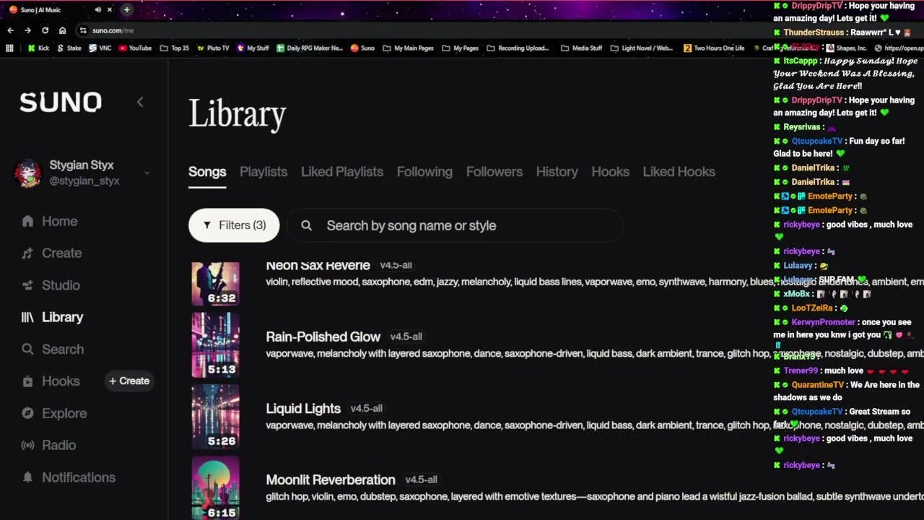Screen dimensions: 924x520
Task: Open the VNC bookmark
Action: (100, 48)
